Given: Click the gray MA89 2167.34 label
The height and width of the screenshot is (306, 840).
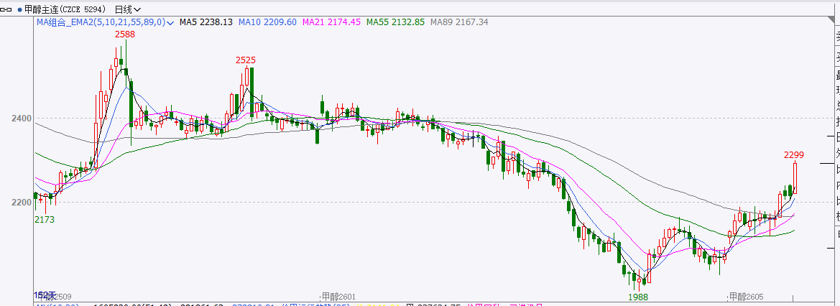Looking at the screenshot, I should coord(459,22).
